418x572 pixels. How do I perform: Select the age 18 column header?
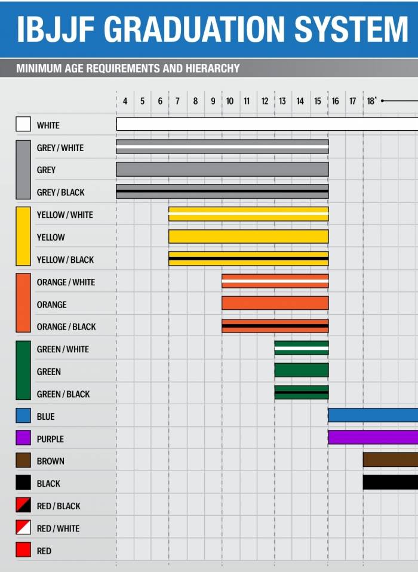pyautogui.click(x=371, y=102)
